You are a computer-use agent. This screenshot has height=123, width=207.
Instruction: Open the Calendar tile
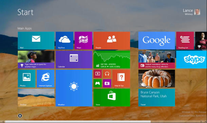click(74, 60)
